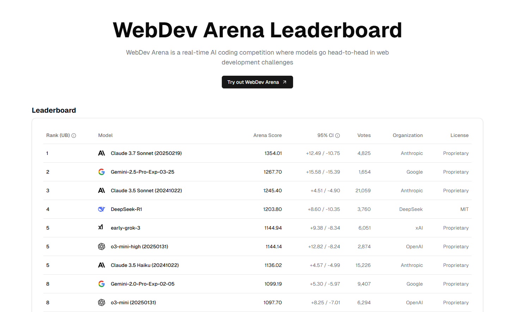Image resolution: width=511 pixels, height=312 pixels.
Task: Click the Try out WebDev Arena button
Action: pos(257,82)
